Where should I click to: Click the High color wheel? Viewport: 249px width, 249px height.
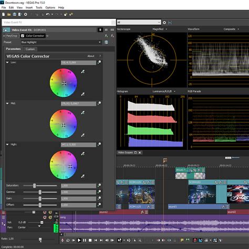[x=64, y=165]
